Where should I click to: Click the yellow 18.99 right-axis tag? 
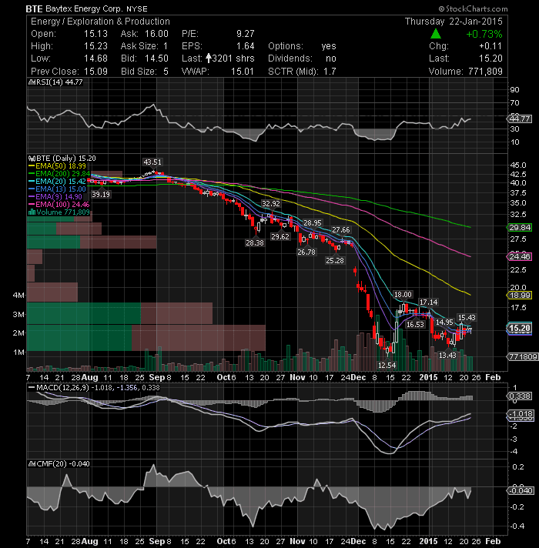[x=520, y=296]
